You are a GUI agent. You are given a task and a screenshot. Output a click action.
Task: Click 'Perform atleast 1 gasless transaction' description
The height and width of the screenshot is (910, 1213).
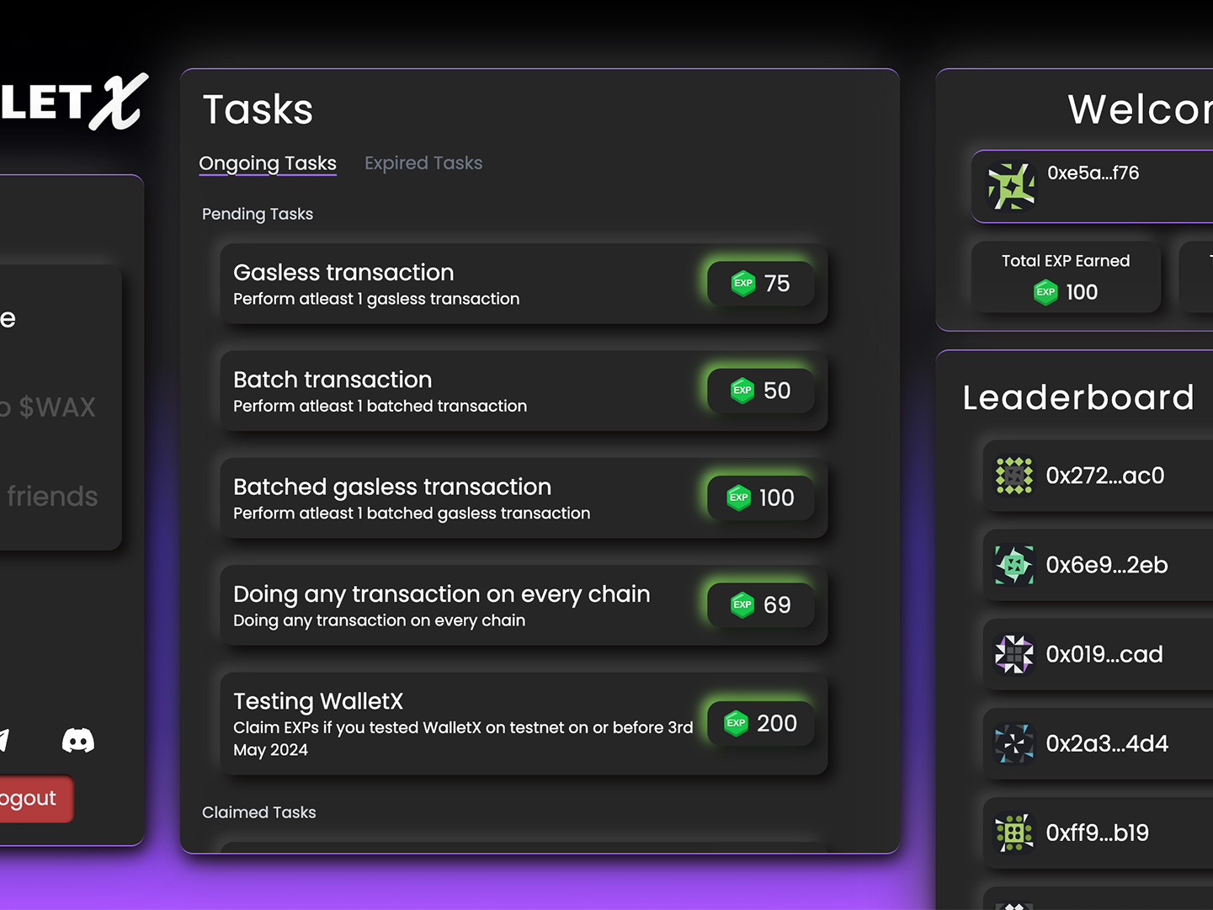click(x=376, y=299)
